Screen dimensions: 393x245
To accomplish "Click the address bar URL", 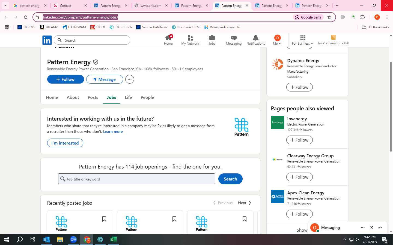I will [x=81, y=17].
